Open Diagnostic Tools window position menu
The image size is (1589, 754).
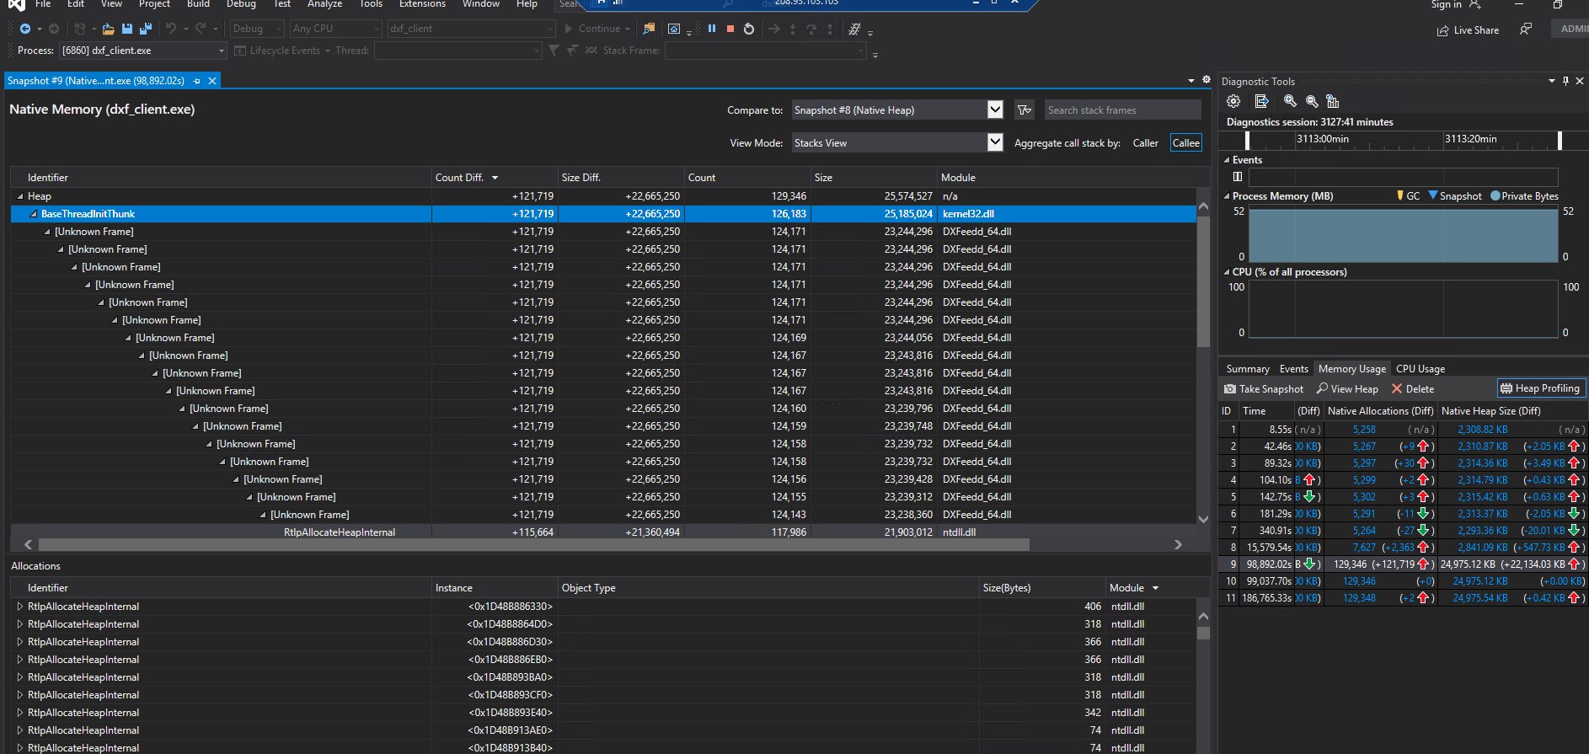tap(1552, 81)
